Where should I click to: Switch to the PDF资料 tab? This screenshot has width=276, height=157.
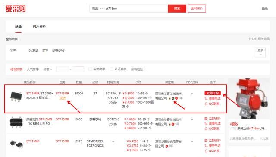pos(39,26)
